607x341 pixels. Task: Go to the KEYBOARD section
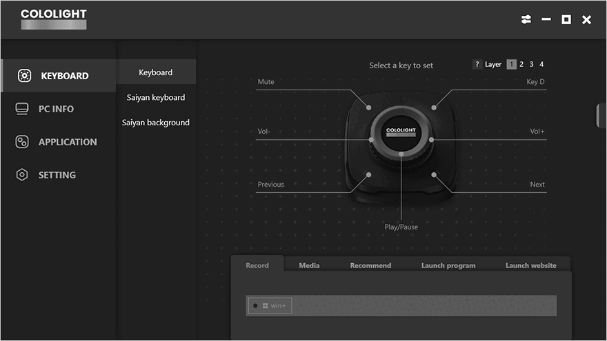coord(59,75)
